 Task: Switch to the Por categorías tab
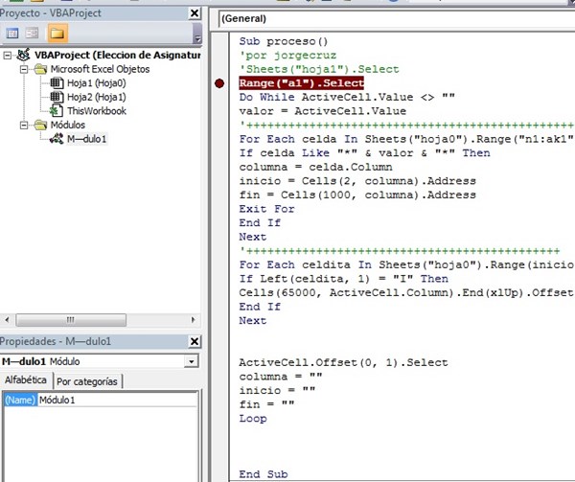87,380
